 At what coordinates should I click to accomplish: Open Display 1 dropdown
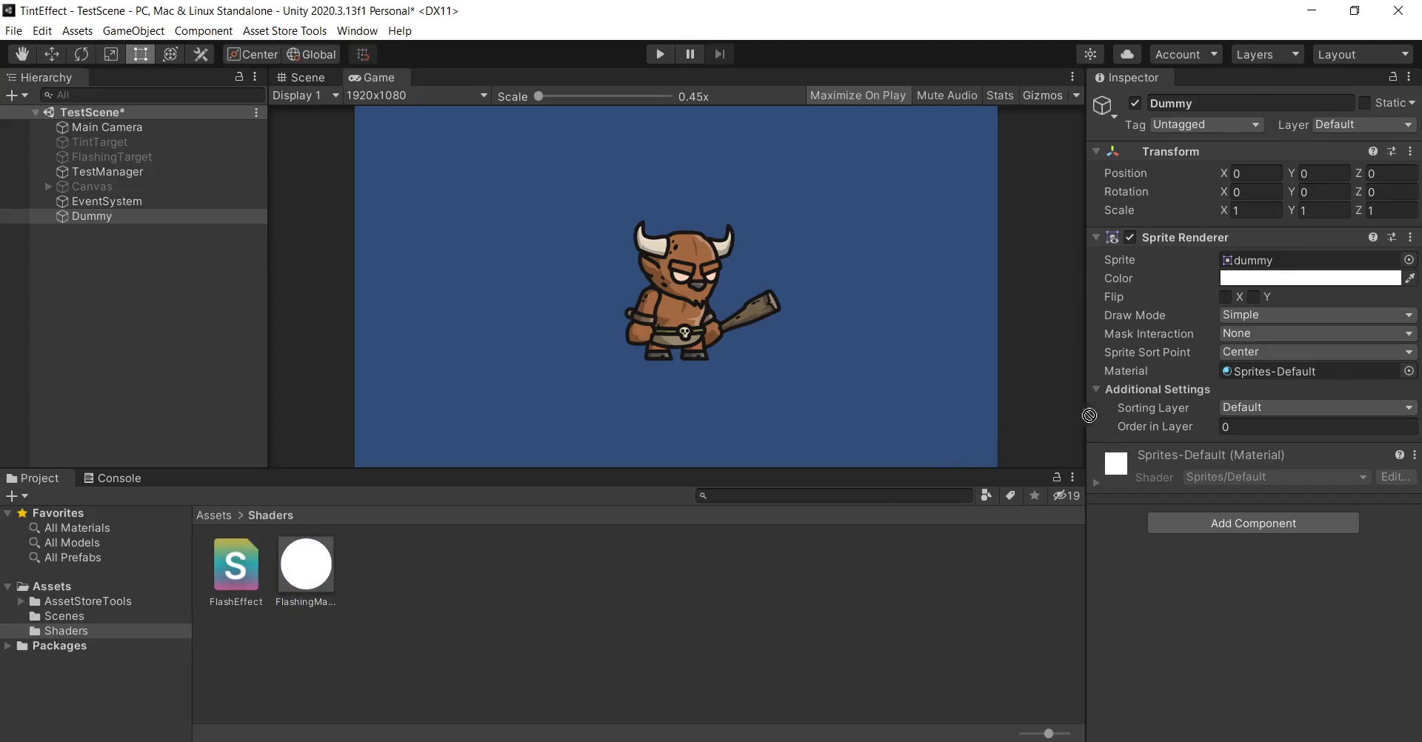click(305, 96)
